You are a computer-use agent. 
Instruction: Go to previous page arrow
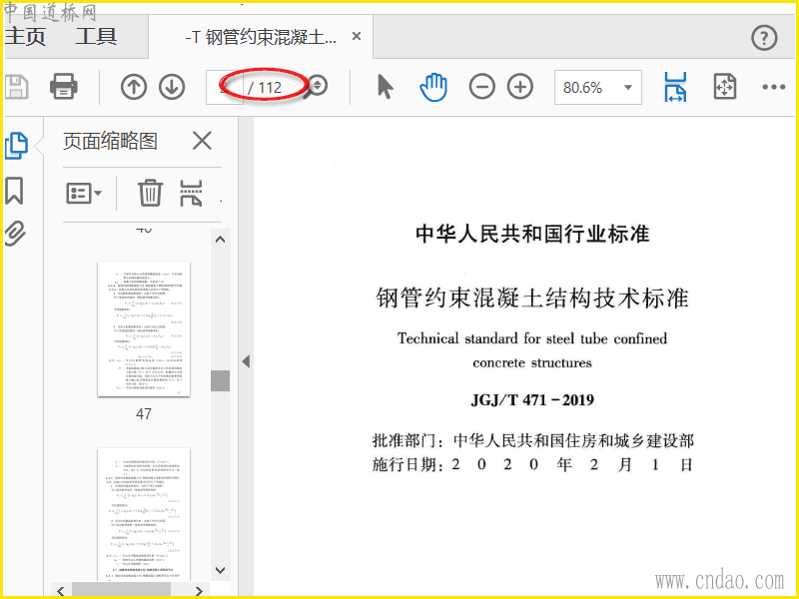pos(134,87)
